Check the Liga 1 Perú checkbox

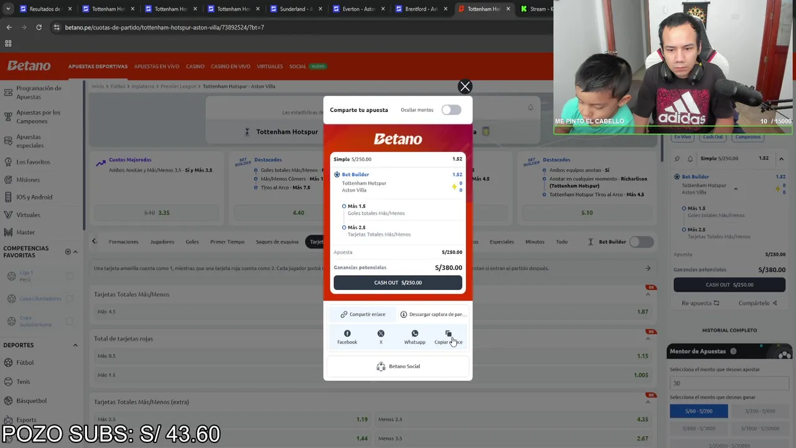point(70,276)
